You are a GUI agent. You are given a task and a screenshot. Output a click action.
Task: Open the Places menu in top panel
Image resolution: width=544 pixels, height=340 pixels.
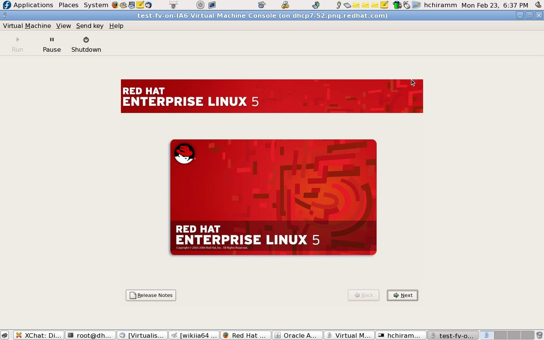pyautogui.click(x=68, y=5)
